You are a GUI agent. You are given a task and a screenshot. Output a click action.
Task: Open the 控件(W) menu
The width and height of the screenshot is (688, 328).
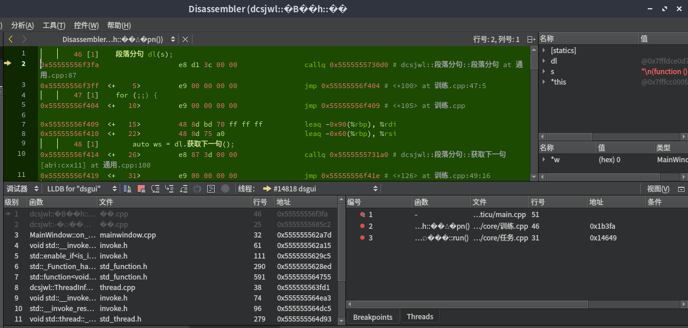pyautogui.click(x=86, y=26)
